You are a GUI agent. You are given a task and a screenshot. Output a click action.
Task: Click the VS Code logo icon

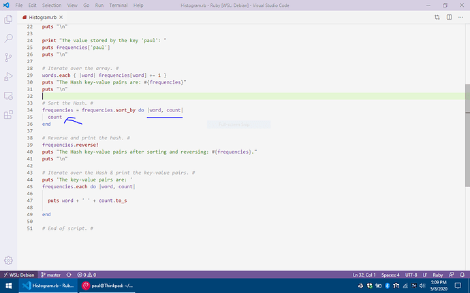[x=6, y=5]
